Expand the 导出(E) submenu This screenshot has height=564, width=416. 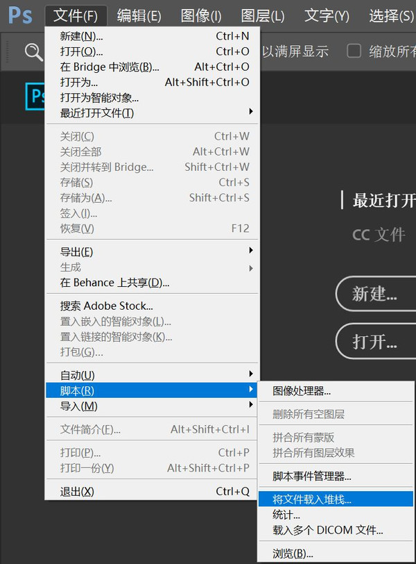point(152,251)
